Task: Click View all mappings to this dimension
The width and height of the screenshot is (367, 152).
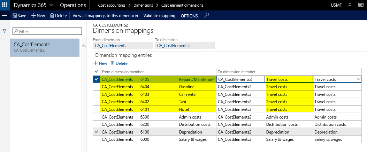Action: (x=105, y=16)
